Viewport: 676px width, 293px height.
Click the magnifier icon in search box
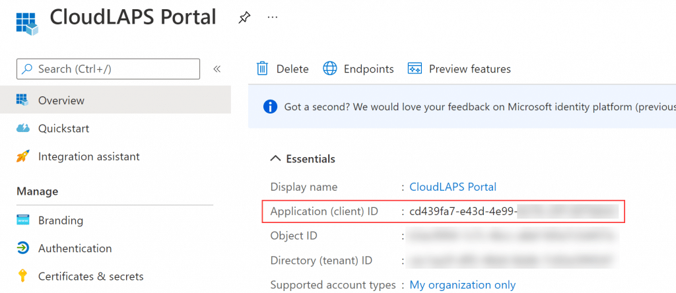27,69
